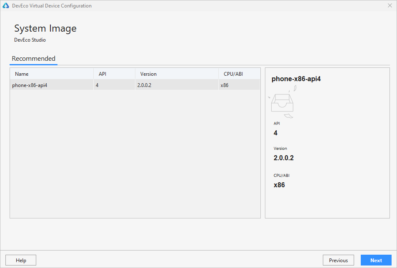The height and width of the screenshot is (268, 397).
Task: Proceed with the Next button
Action: click(376, 261)
